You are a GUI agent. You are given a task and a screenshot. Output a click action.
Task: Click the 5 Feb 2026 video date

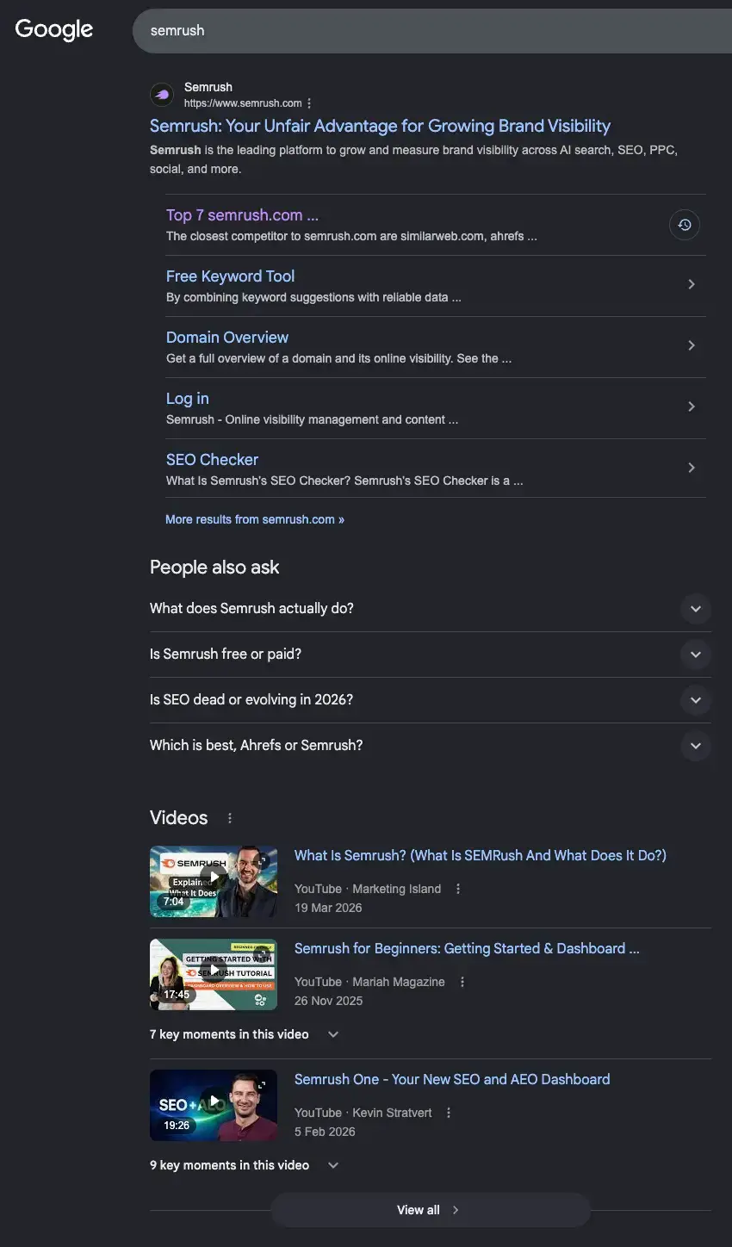(x=325, y=1132)
